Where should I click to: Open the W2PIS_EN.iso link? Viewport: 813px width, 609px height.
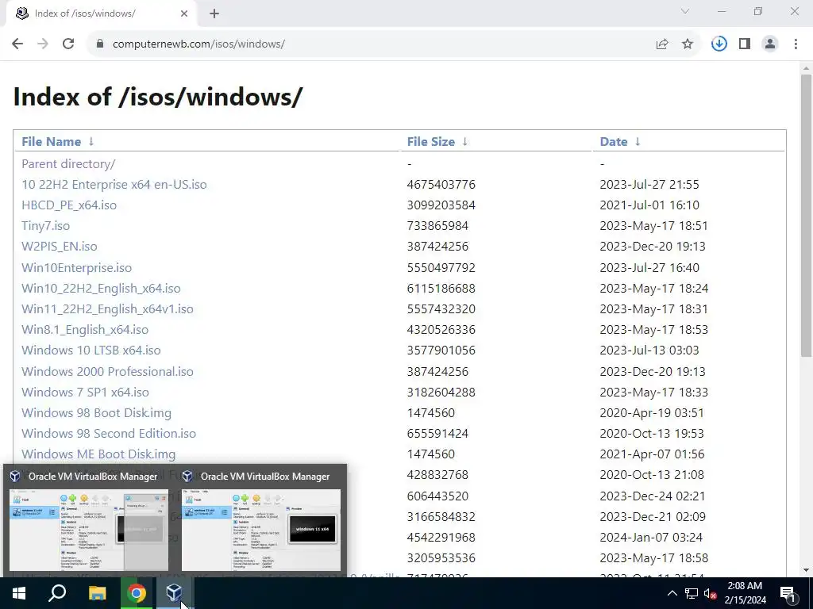[59, 247]
